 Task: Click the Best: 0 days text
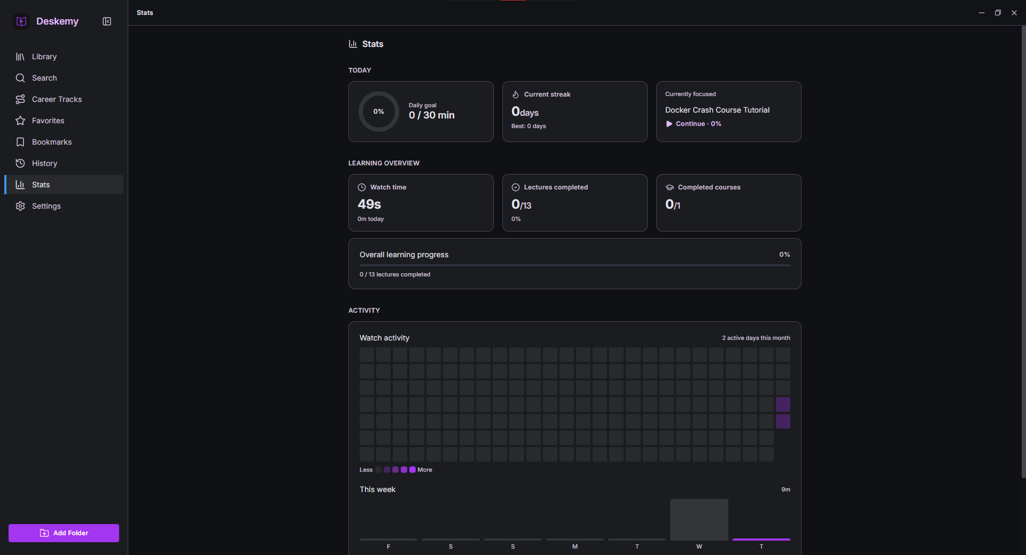coord(528,126)
